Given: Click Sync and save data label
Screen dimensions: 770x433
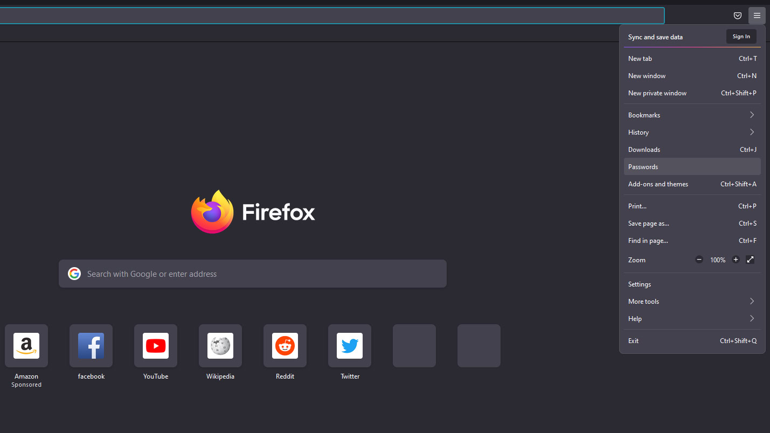Looking at the screenshot, I should (655, 37).
